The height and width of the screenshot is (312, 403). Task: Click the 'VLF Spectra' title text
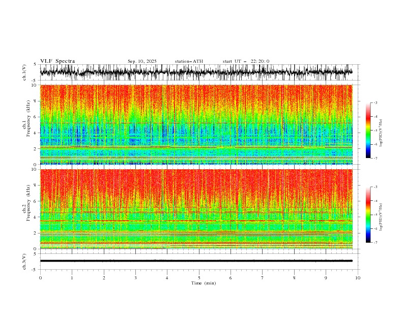point(57,61)
